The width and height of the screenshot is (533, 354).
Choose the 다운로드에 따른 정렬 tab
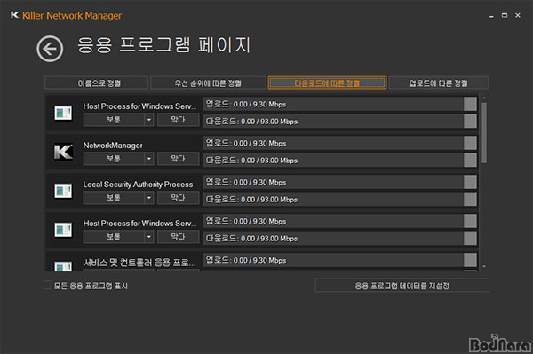(327, 83)
